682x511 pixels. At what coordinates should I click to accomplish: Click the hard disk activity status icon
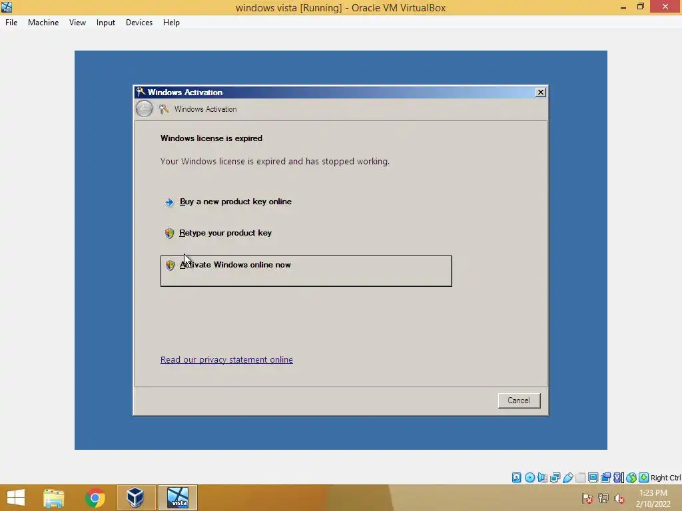(516, 478)
